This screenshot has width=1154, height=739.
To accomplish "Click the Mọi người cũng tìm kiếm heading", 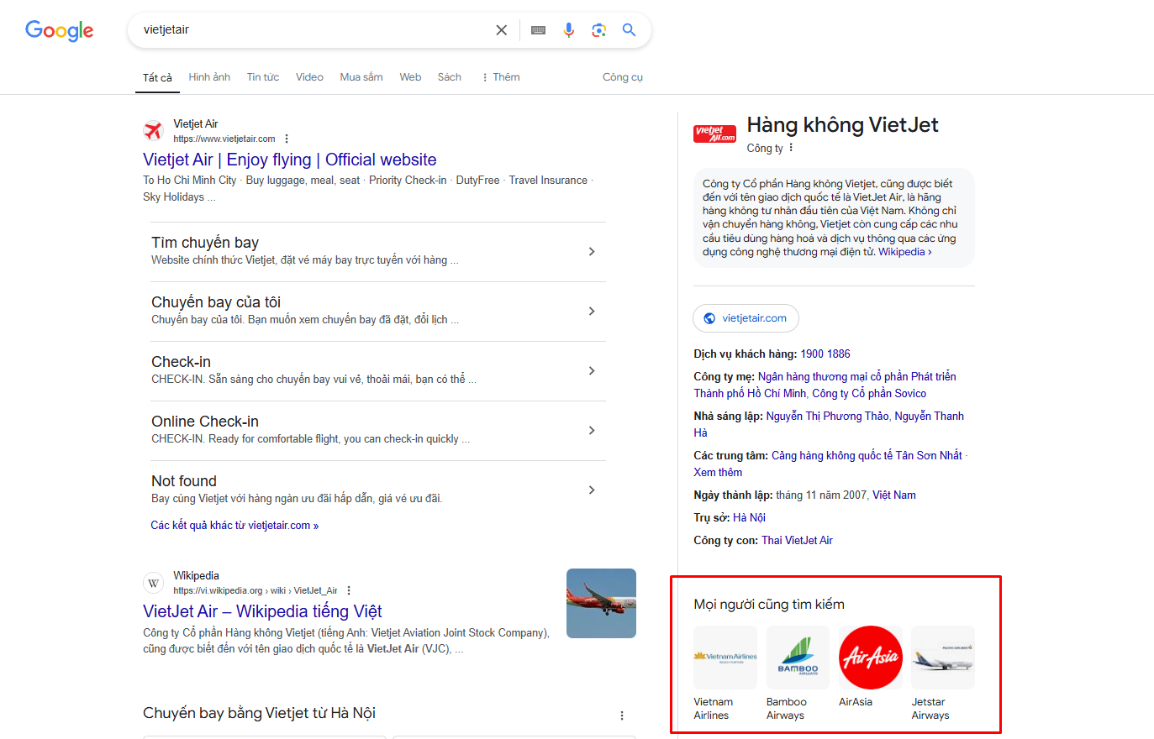I will [x=769, y=605].
